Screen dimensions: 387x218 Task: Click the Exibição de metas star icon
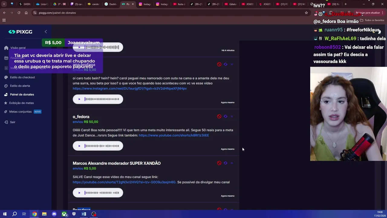6,103
